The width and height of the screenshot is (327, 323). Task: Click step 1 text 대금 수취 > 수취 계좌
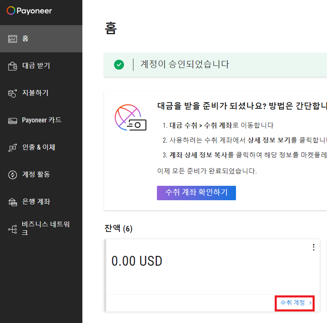click(201, 125)
